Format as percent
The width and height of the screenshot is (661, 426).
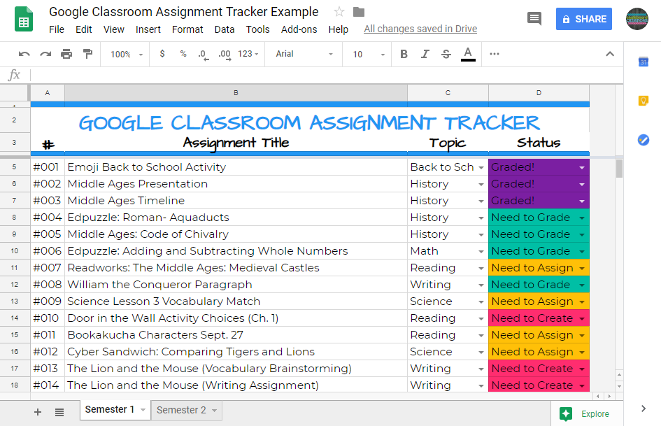coord(183,54)
